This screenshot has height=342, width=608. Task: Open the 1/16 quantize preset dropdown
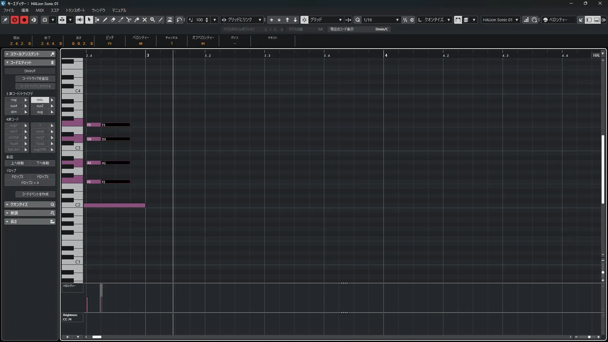pyautogui.click(x=397, y=20)
